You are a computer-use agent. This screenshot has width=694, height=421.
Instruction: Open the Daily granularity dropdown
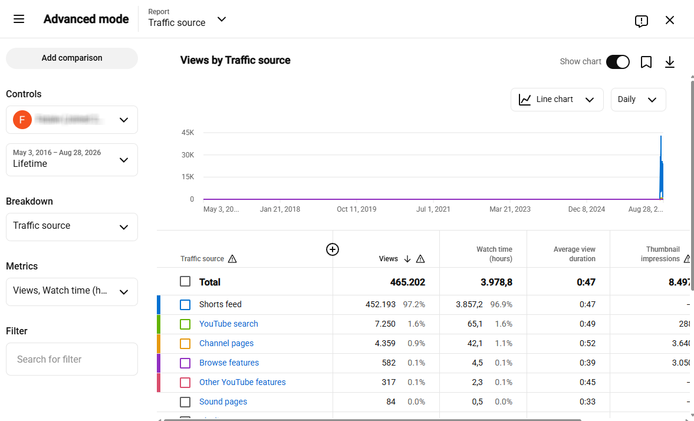(638, 100)
